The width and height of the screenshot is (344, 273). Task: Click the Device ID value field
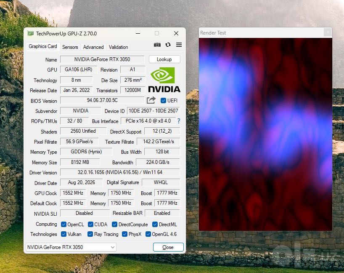(153, 110)
